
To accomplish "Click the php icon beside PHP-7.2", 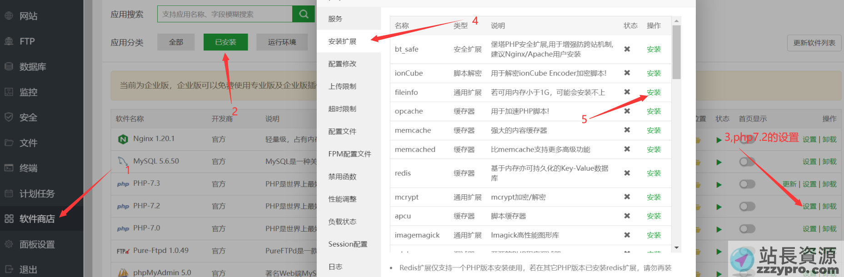I will (123, 206).
